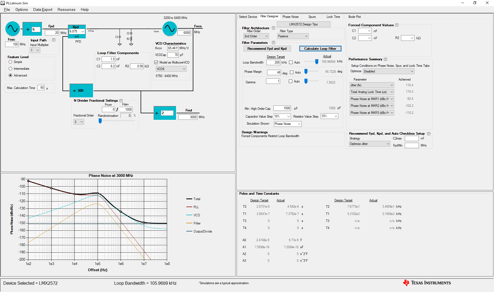Open the Filter Type dropdown

[x=293, y=36]
